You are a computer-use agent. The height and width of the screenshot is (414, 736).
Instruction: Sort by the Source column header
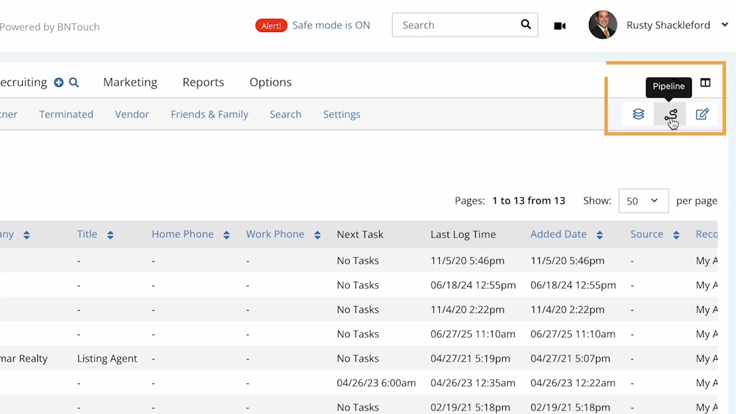647,234
